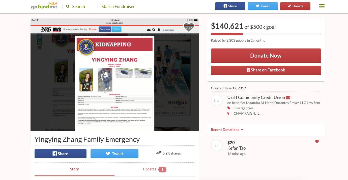Click Start a Fundraiser link
Screen dimensions: 348x180
[118, 6]
